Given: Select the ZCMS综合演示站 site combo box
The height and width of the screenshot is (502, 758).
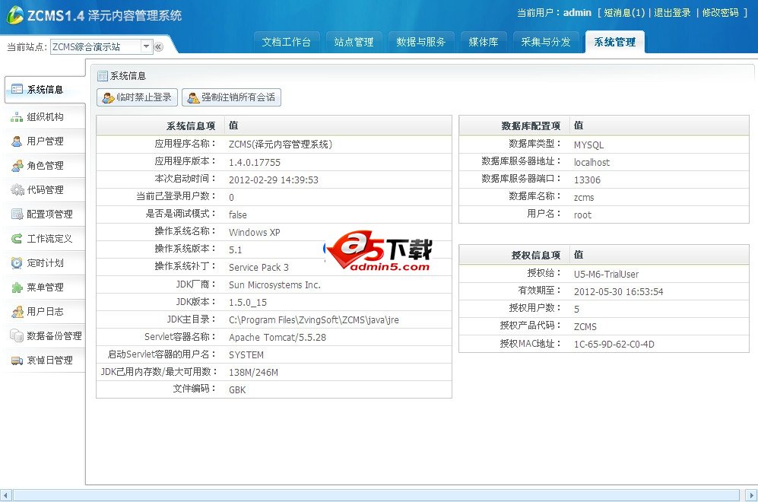Looking at the screenshot, I should 102,46.
